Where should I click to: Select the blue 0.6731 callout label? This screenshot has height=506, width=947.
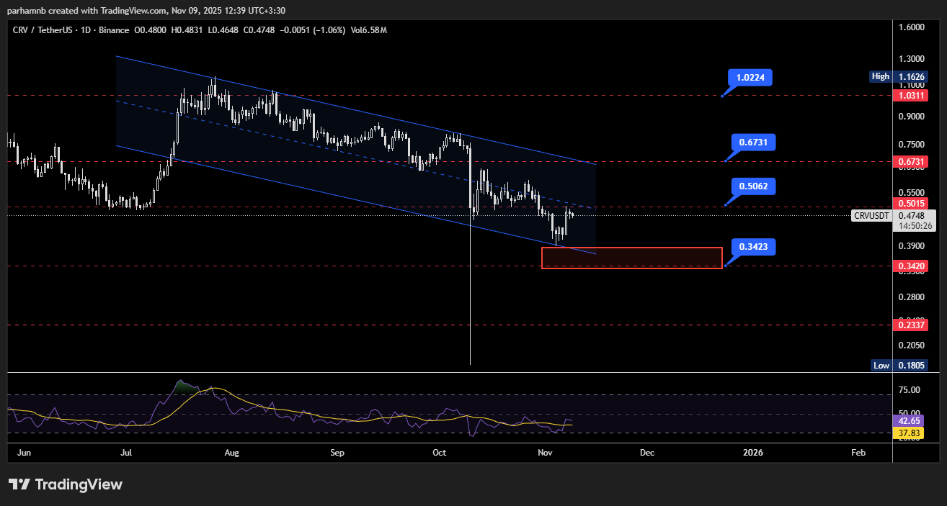[x=753, y=143]
